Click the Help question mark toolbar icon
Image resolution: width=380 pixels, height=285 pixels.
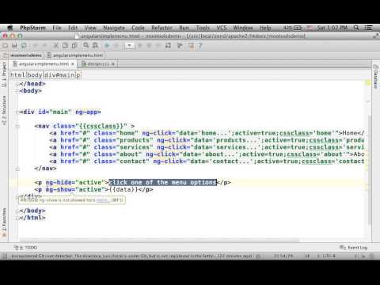coord(200,46)
